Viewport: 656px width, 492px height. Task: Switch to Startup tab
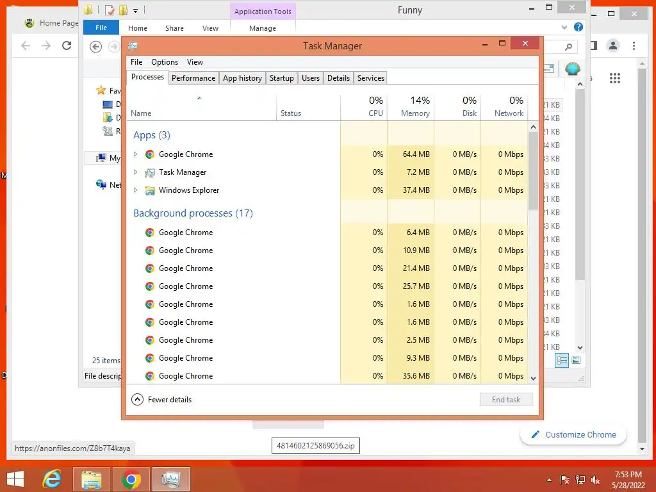pos(282,78)
